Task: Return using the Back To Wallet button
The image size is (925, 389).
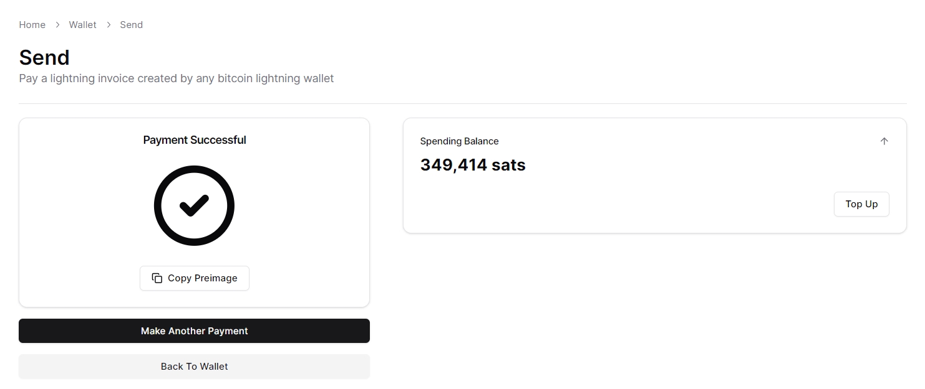Action: 194,367
